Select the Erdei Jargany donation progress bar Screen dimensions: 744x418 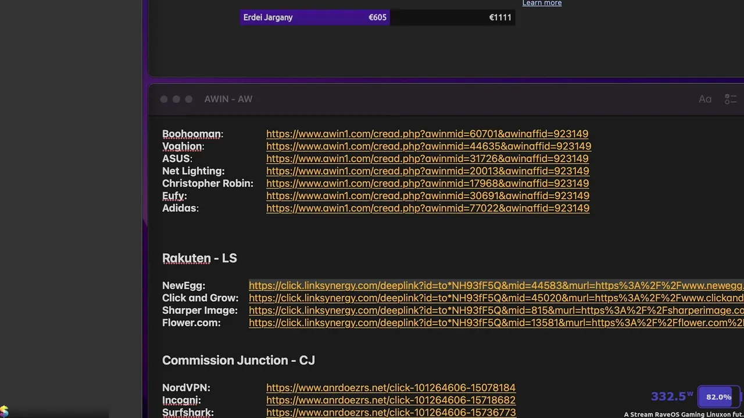click(378, 17)
